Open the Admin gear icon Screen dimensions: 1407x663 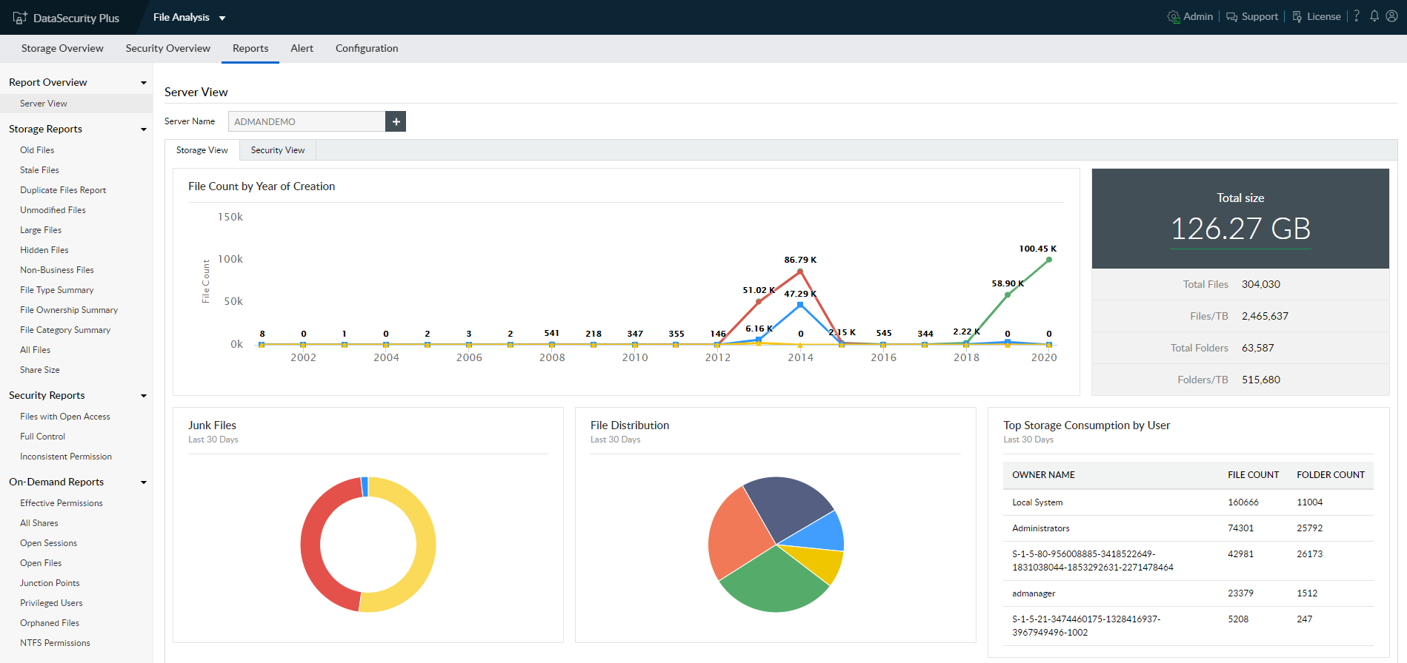[x=1174, y=17]
